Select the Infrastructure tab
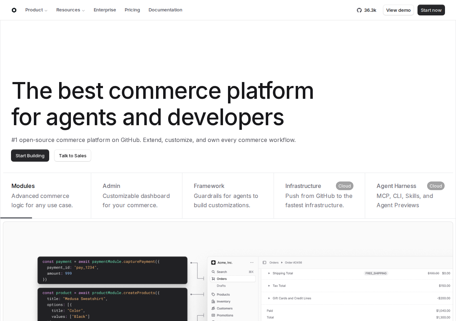Screen dimensions: 456x321 (320, 195)
